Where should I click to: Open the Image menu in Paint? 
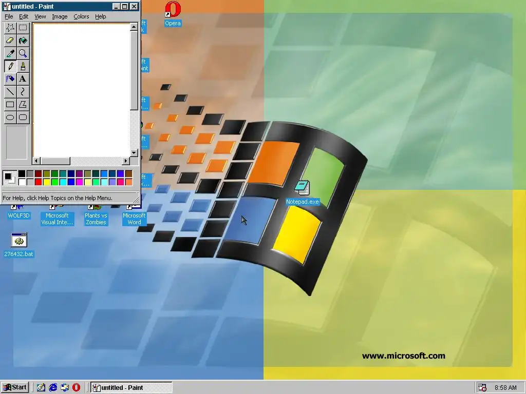(x=60, y=16)
